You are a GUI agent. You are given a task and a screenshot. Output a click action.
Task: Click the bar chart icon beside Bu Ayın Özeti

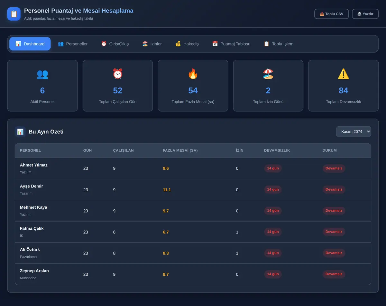20,131
